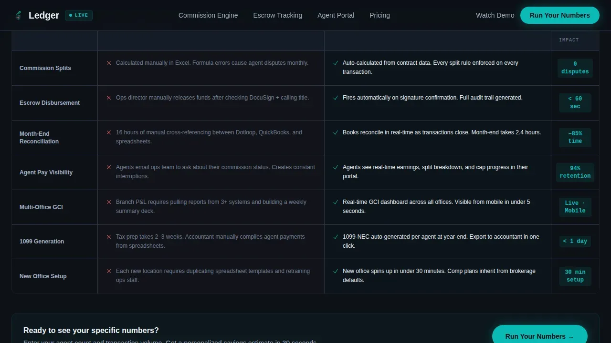This screenshot has width=611, height=343.
Task: Click the 94% retention impact badge
Action: click(x=575, y=172)
